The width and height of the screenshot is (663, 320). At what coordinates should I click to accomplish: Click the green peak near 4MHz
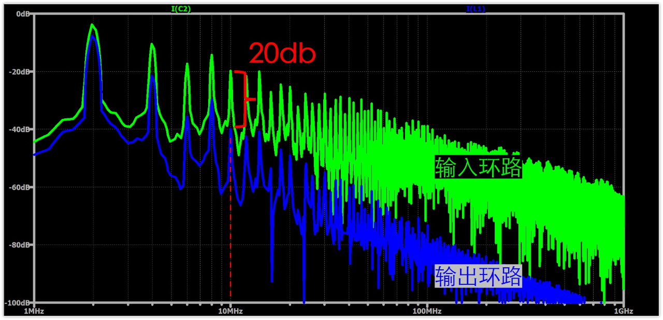point(152,45)
